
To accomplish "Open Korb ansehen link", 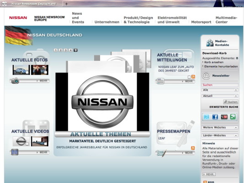I will [214, 62].
